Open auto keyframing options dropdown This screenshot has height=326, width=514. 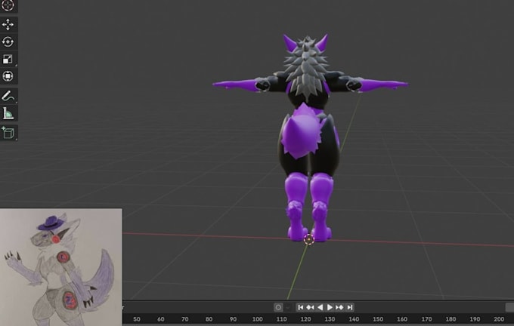pyautogui.click(x=287, y=307)
